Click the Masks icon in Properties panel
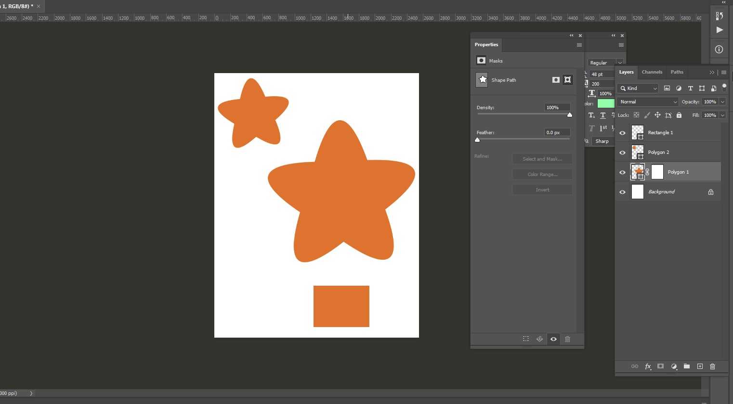 481,61
